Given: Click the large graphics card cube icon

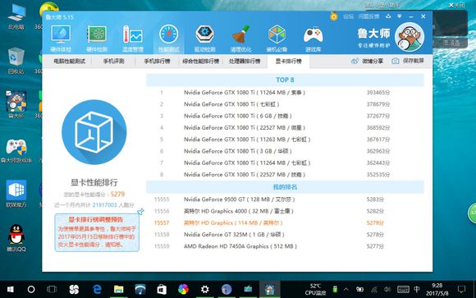Looking at the screenshot, I should point(94,132).
